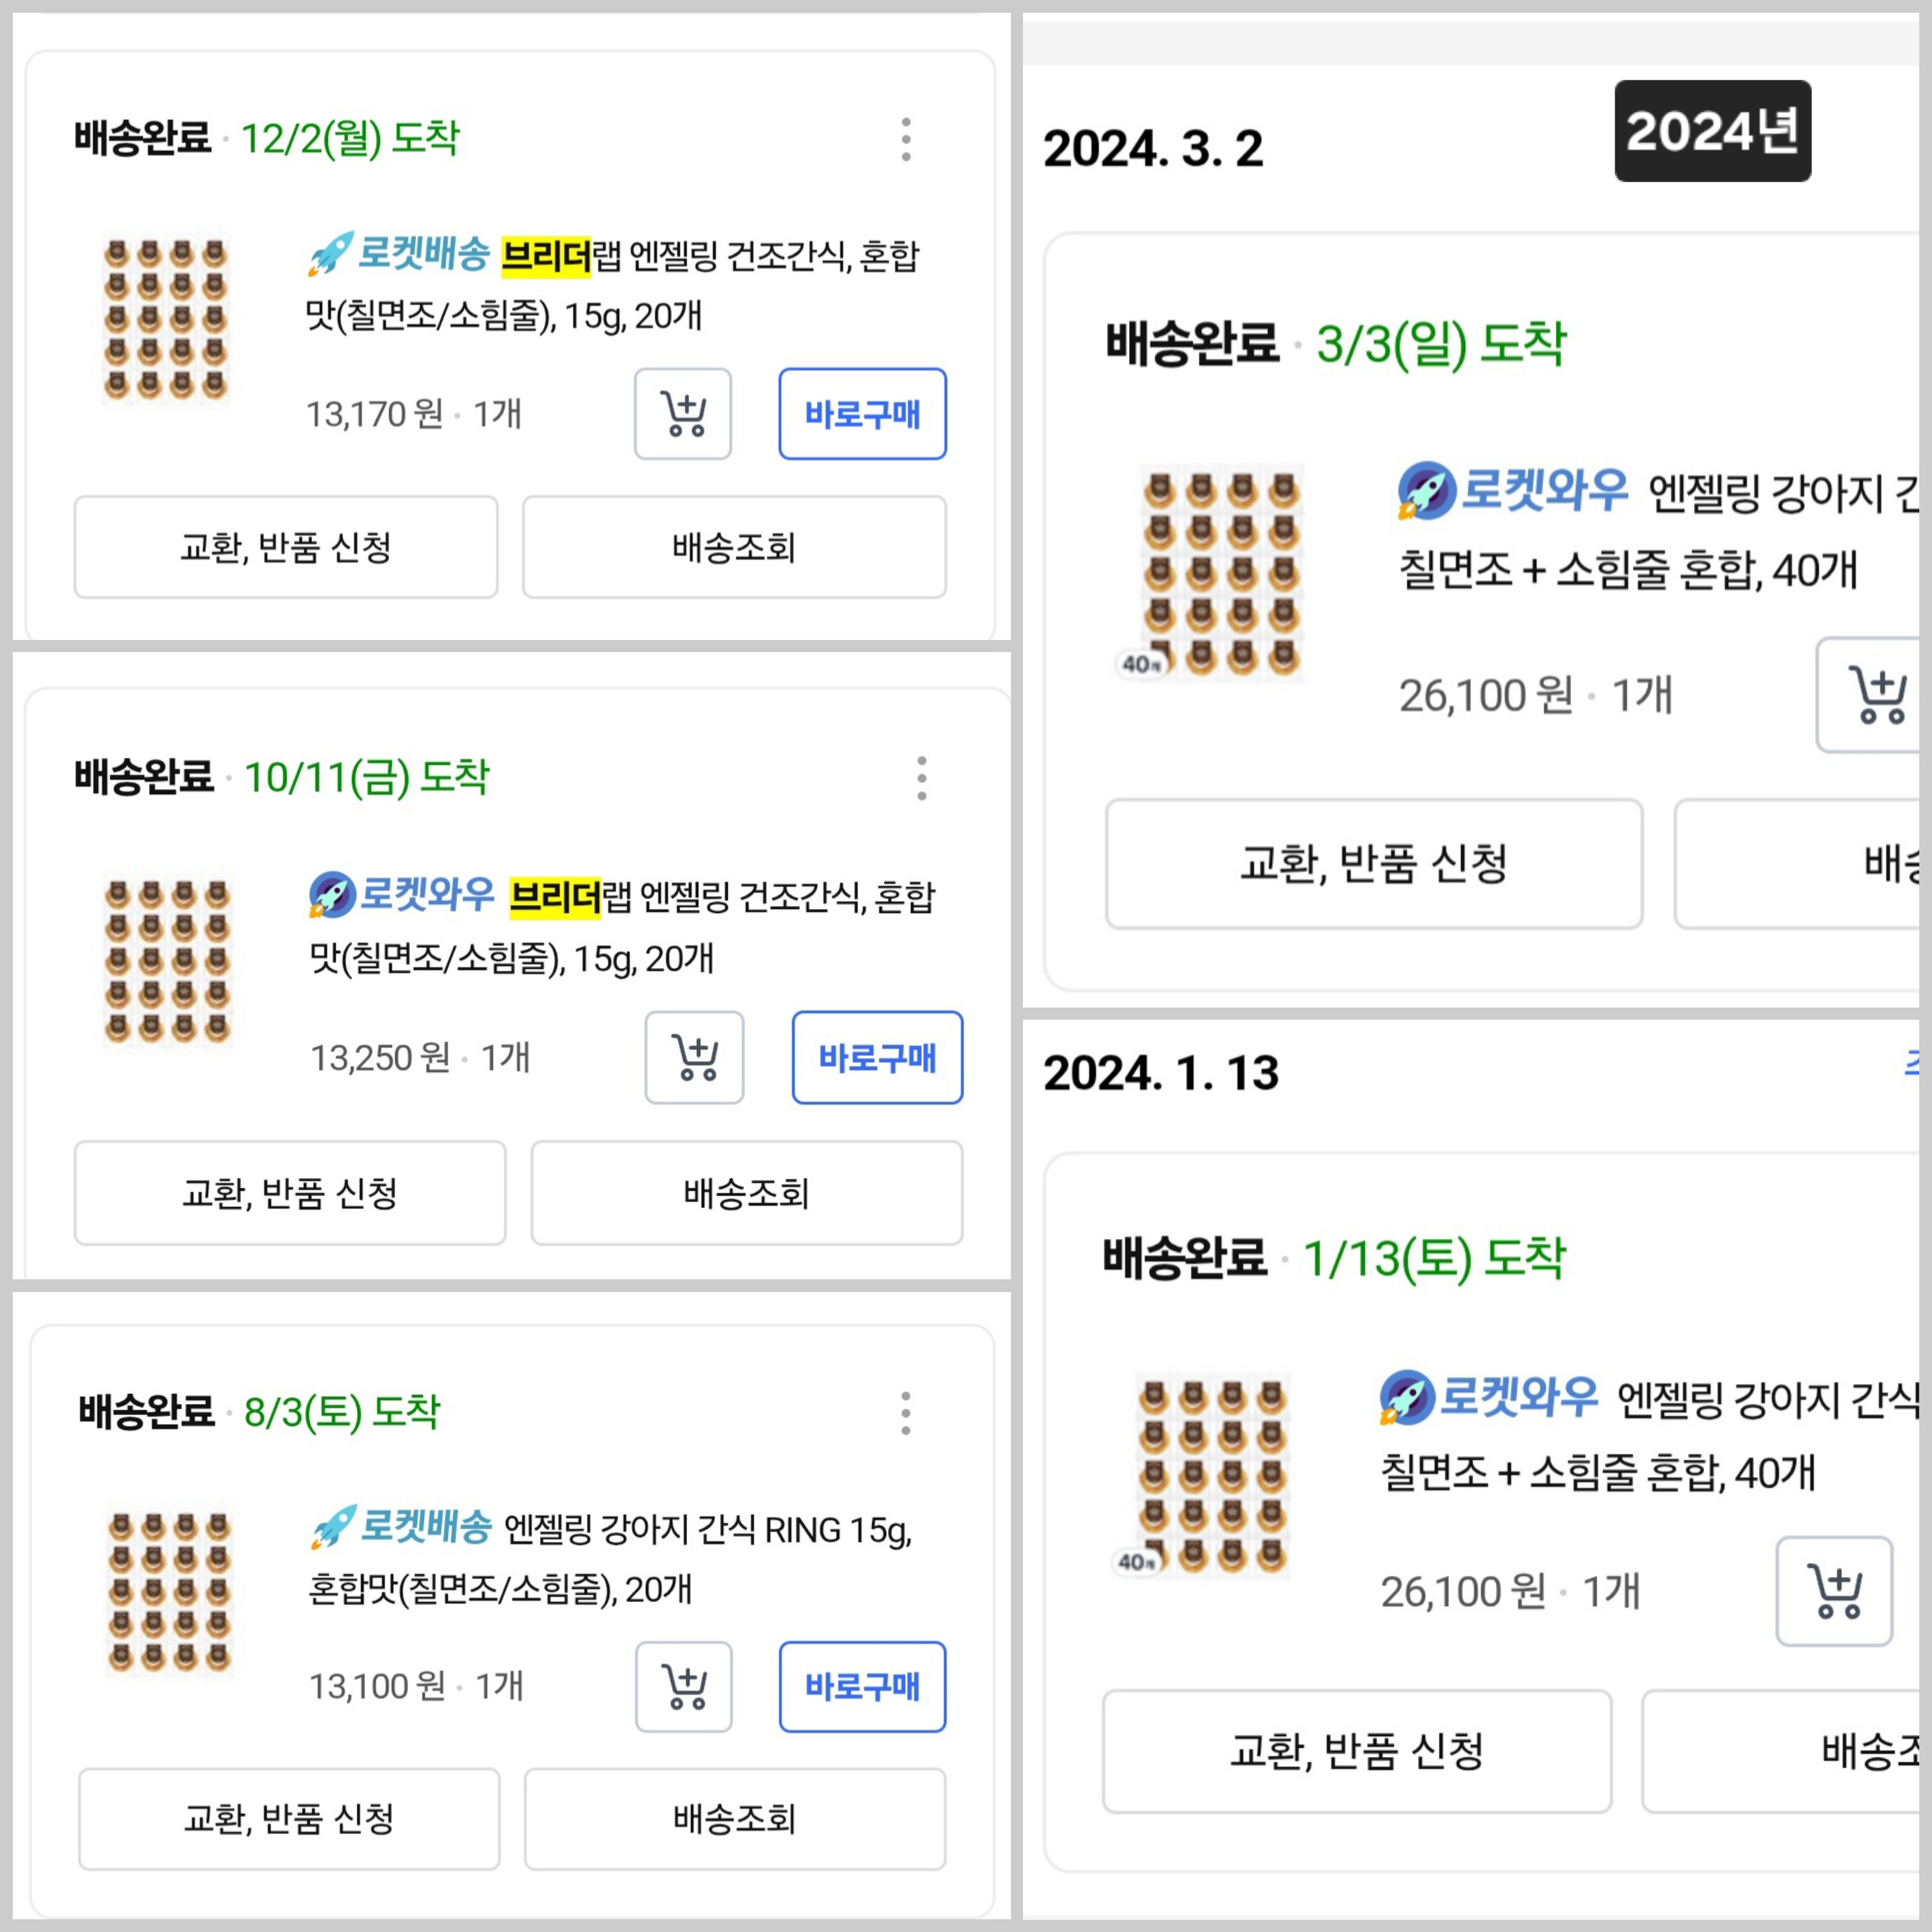The height and width of the screenshot is (1932, 1932).
Task: Click 바로구매 for the 13,250원 item
Action: pyautogui.click(x=877, y=1057)
